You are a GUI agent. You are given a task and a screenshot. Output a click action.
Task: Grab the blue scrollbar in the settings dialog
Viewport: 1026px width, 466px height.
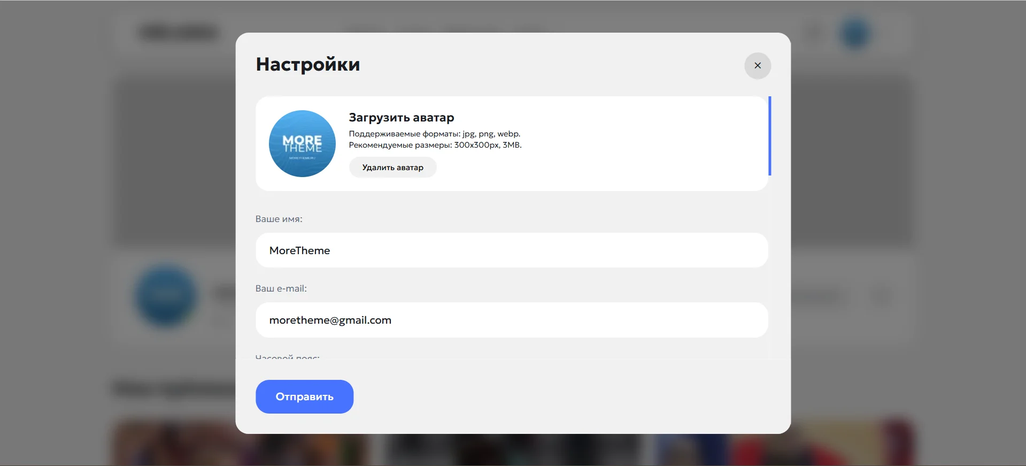pyautogui.click(x=769, y=136)
